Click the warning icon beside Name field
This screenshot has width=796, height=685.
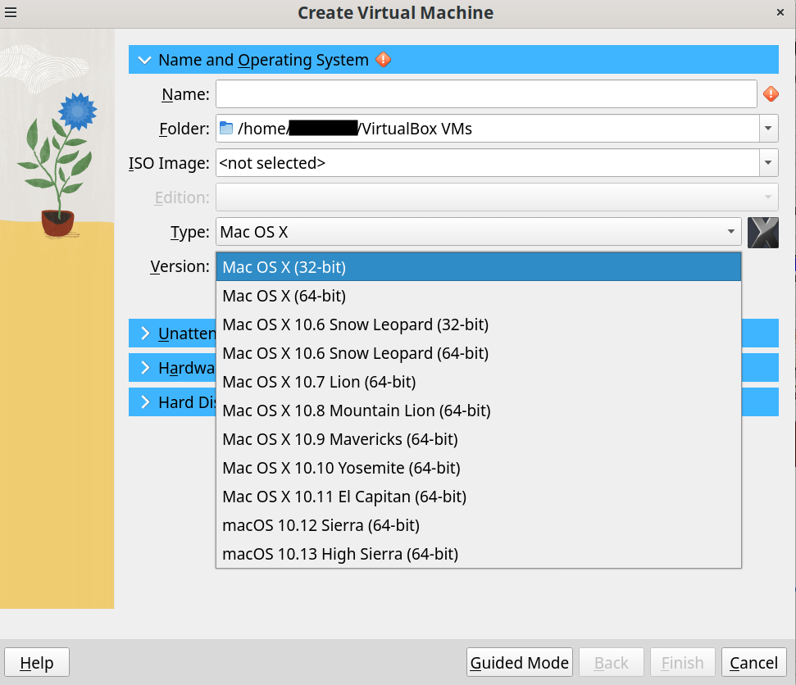pos(771,94)
